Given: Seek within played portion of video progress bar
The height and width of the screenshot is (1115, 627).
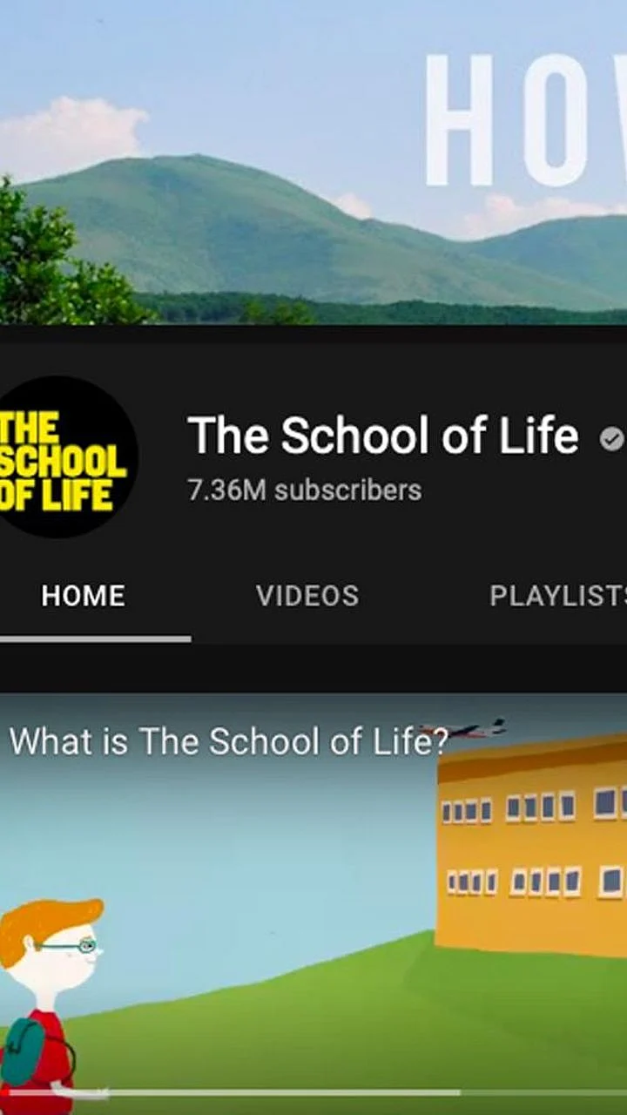Looking at the screenshot, I should [235, 1092].
